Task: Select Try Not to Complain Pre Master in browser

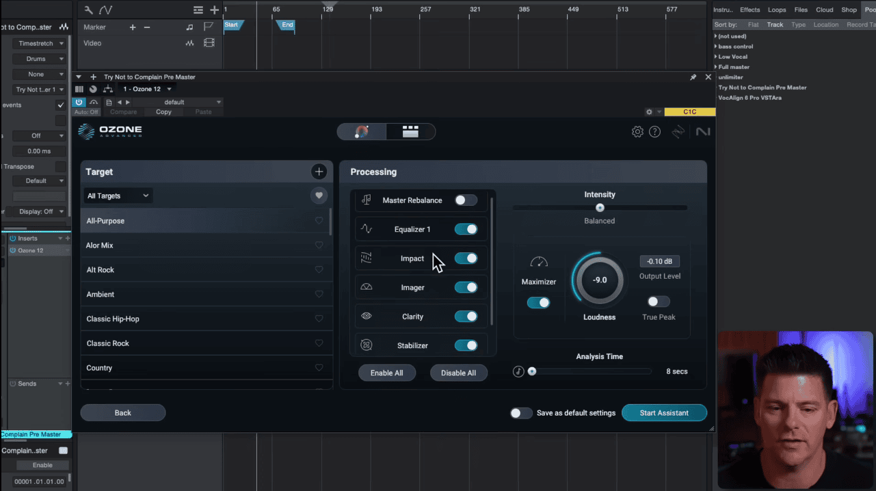Action: (762, 87)
